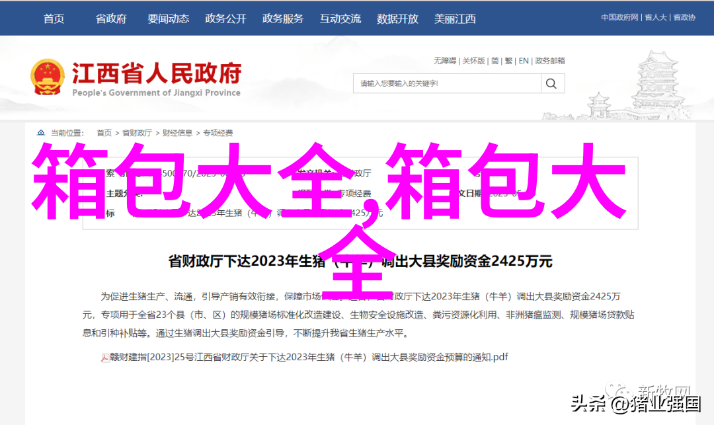Click the search magnifier icon
This screenshot has width=714, height=425.
pyautogui.click(x=551, y=84)
